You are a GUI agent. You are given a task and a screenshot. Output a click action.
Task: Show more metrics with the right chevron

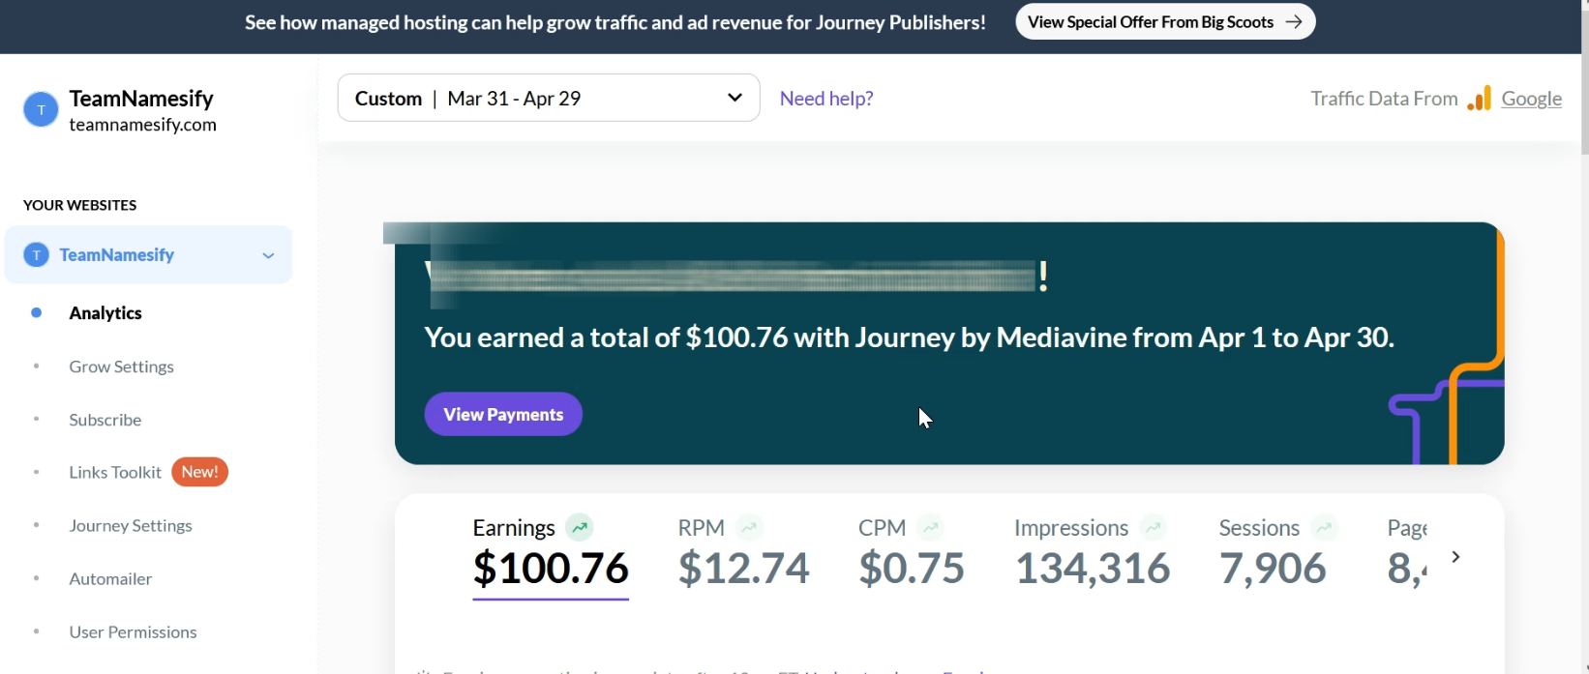pyautogui.click(x=1455, y=557)
